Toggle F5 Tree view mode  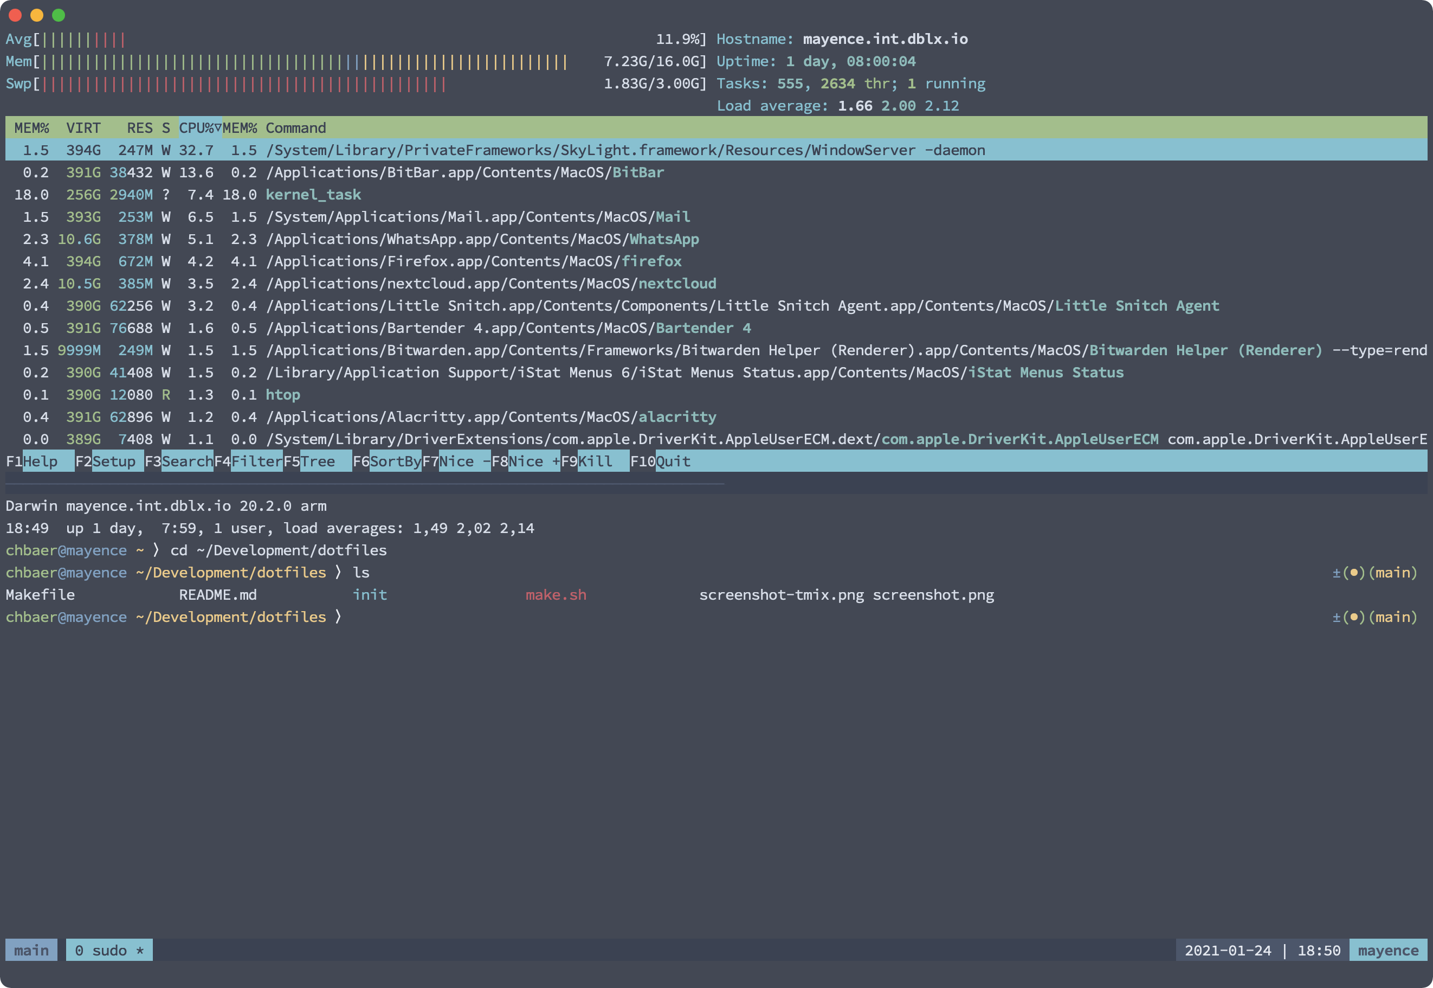(x=318, y=461)
